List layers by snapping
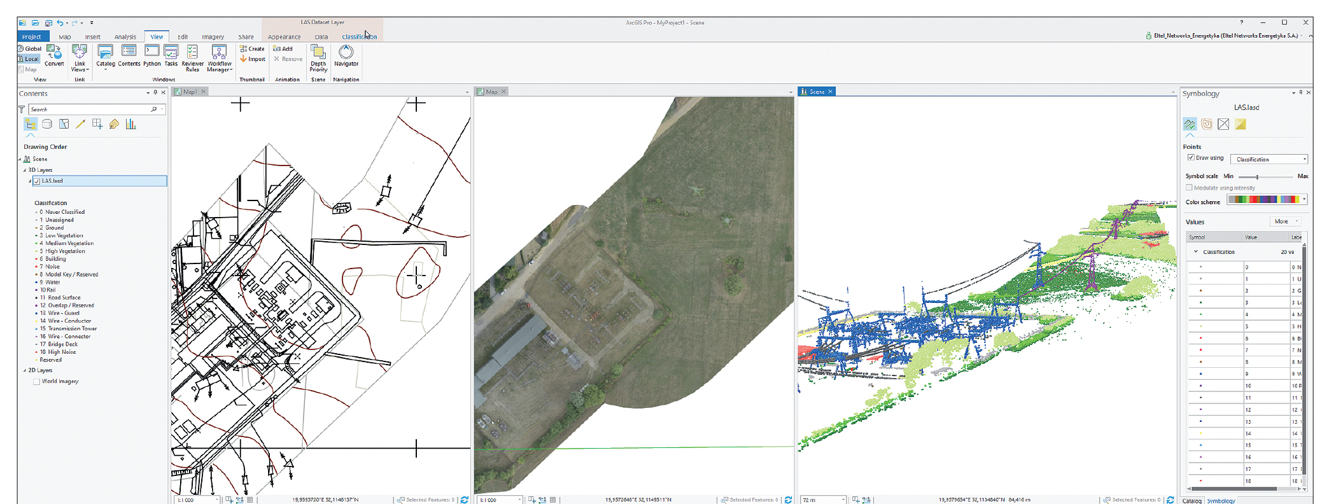The width and height of the screenshot is (1329, 504). 97,124
